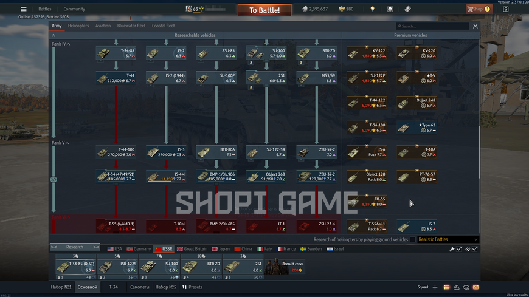Screen dimensions: 529x297
Task: Click the lightbulb hints icon
Action: click(373, 9)
